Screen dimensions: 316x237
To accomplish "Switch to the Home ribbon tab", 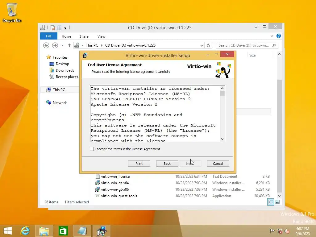I will point(66,36).
